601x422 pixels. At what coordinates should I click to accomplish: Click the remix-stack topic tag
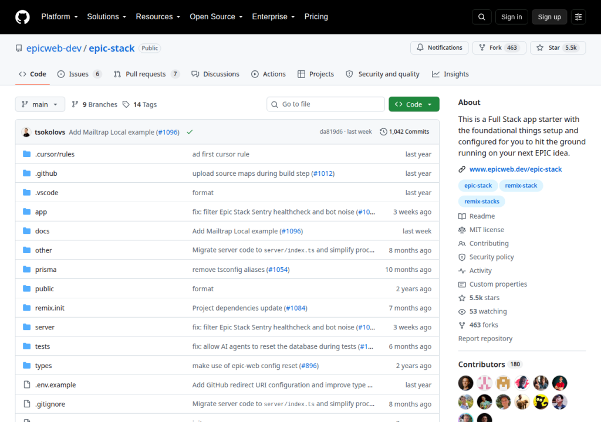click(x=521, y=185)
